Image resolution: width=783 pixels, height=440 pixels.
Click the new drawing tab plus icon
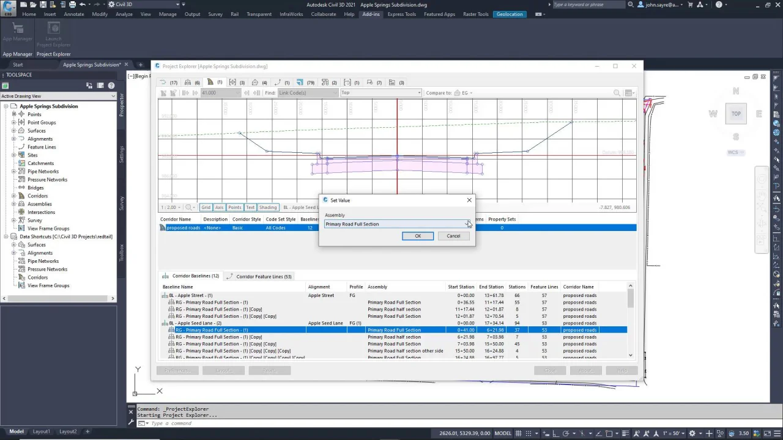tap(140, 65)
